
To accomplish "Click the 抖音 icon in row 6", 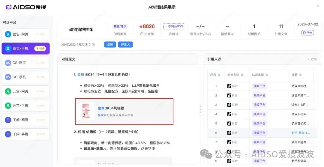I will point(229,133).
